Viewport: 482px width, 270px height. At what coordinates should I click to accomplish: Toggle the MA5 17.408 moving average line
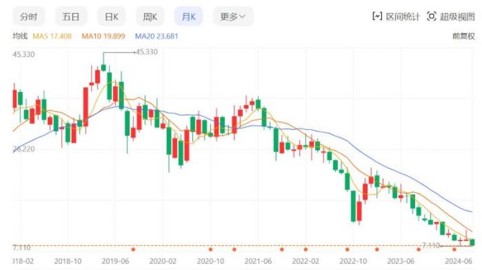[x=52, y=36]
